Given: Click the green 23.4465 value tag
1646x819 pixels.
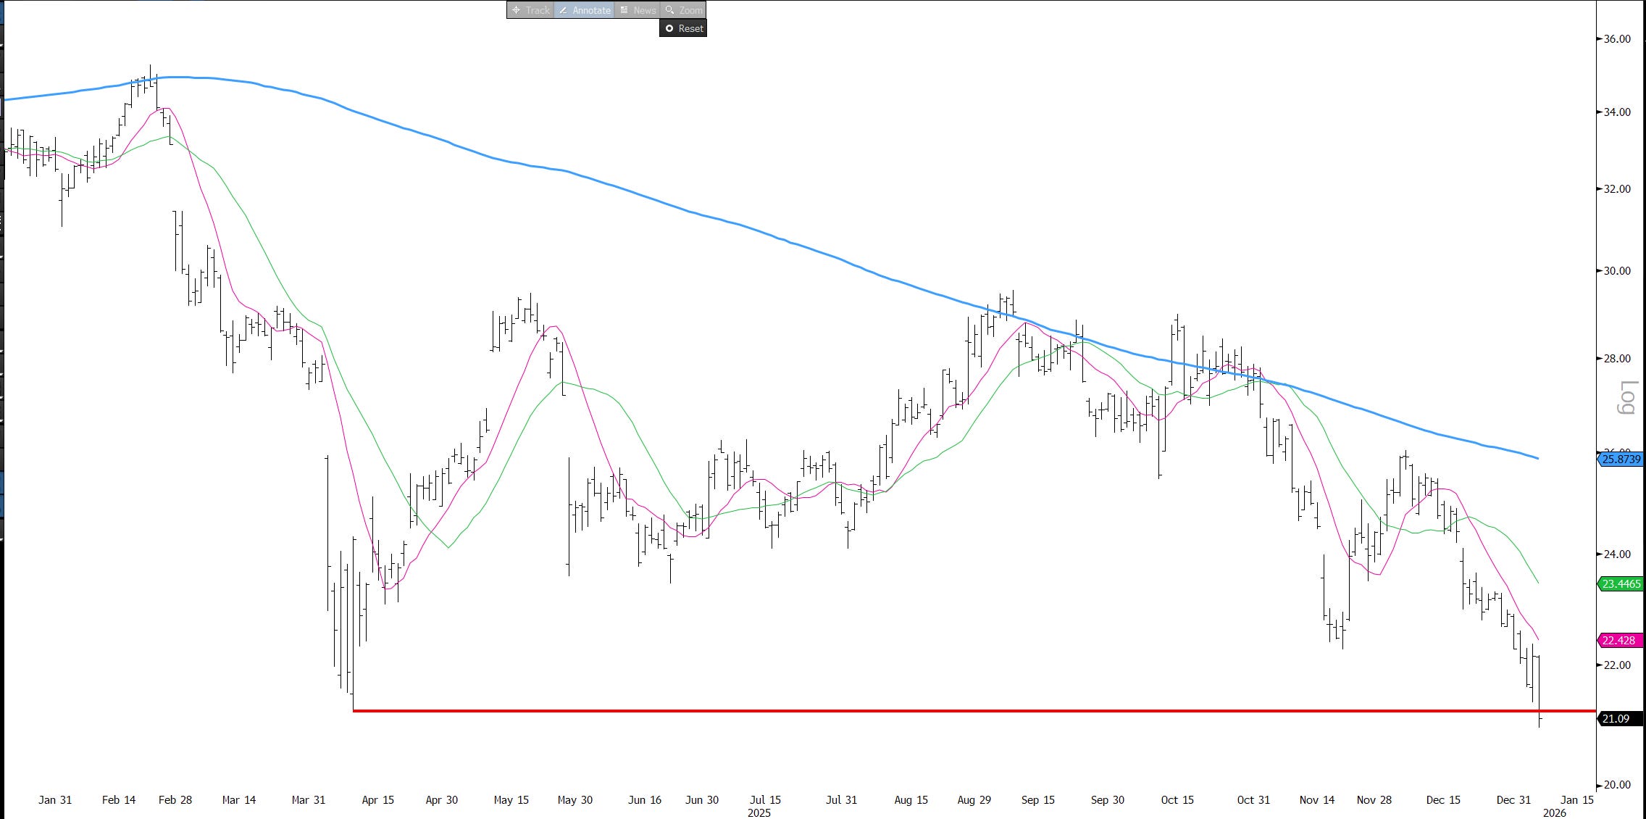Looking at the screenshot, I should pyautogui.click(x=1621, y=583).
